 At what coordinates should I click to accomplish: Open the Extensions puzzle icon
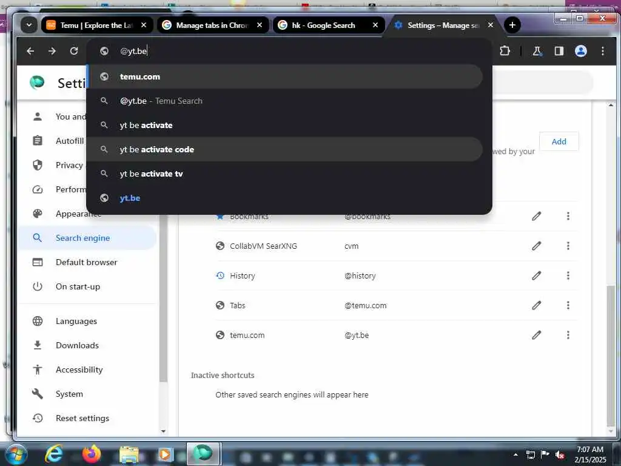[505, 51]
